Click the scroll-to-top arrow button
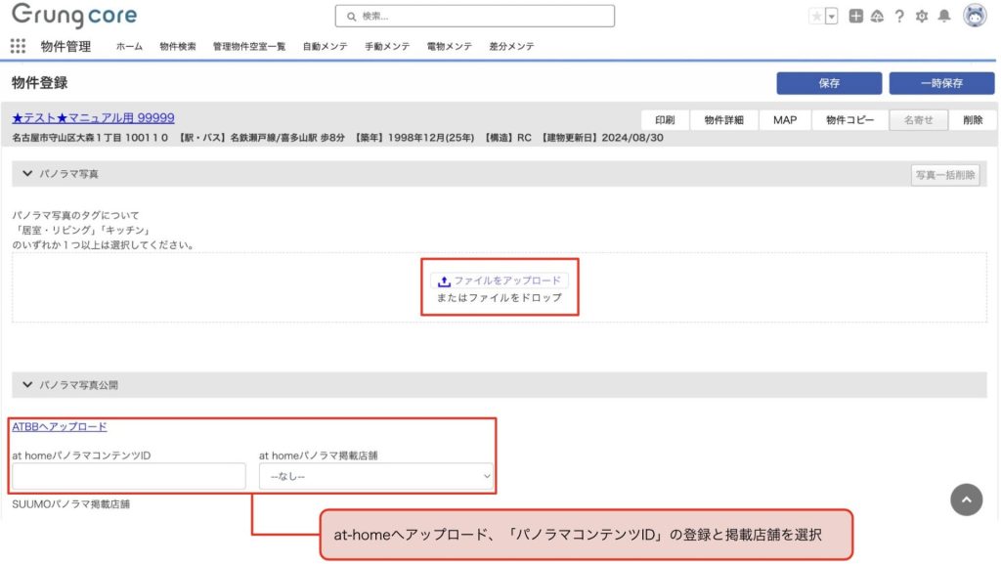Image resolution: width=1001 pixels, height=564 pixels. 966,499
